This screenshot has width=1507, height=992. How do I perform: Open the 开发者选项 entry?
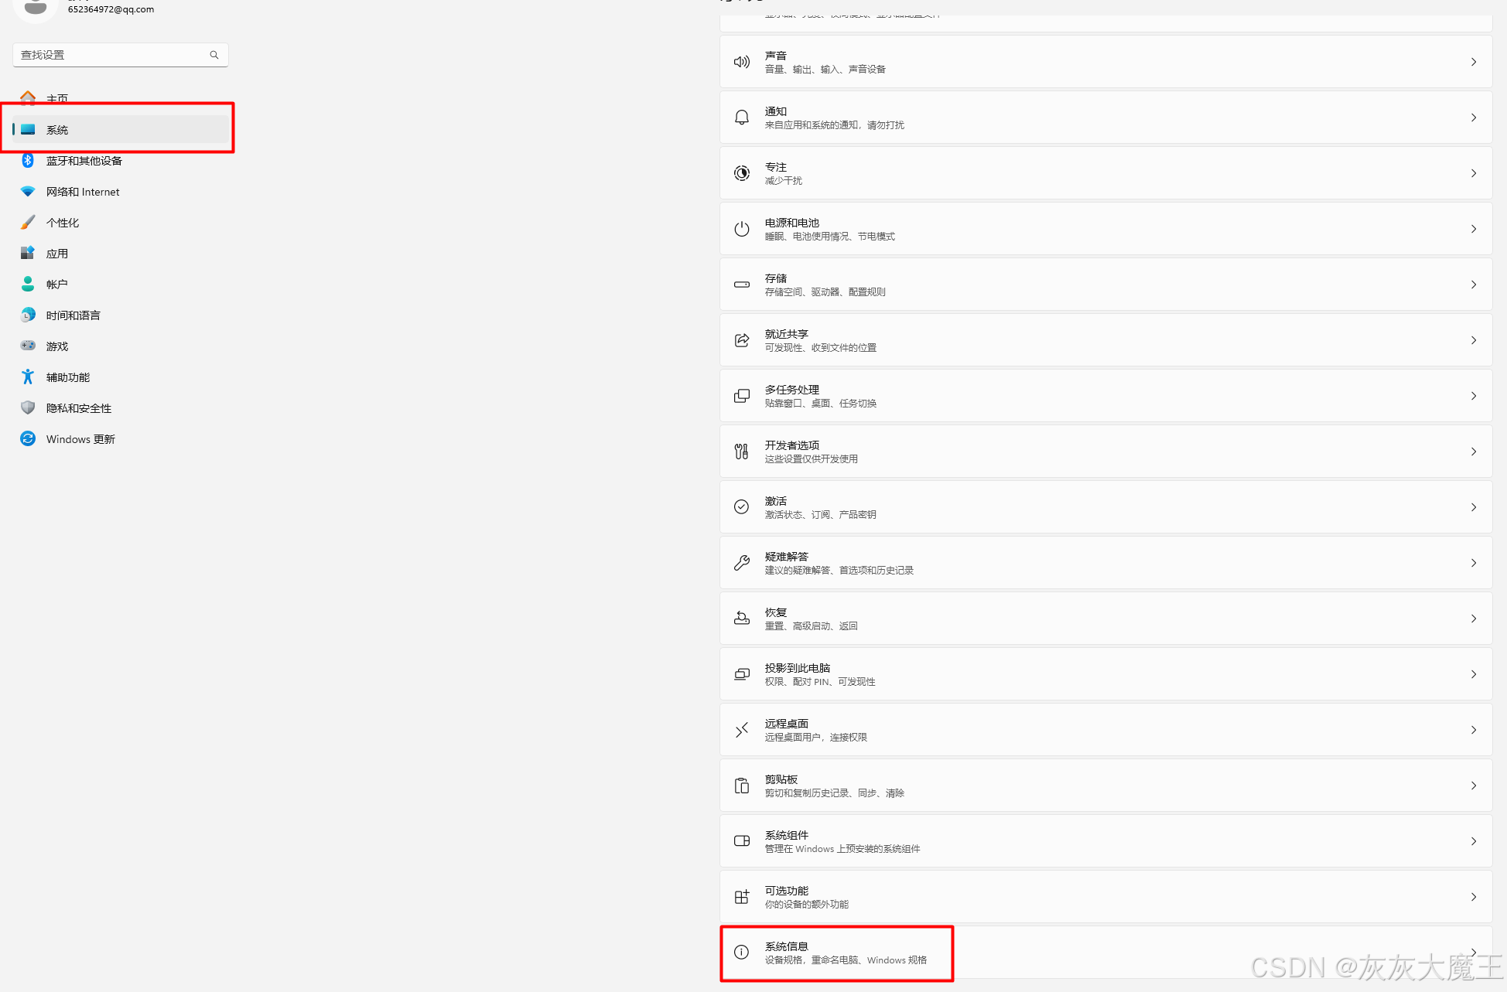1105,452
